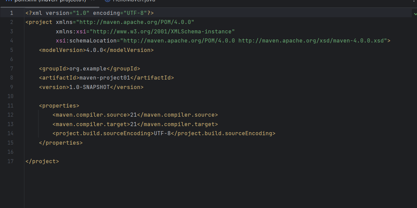Screen dimensions: 417x208
Task: Click line number 5 in the gutter
Action: click(12, 50)
